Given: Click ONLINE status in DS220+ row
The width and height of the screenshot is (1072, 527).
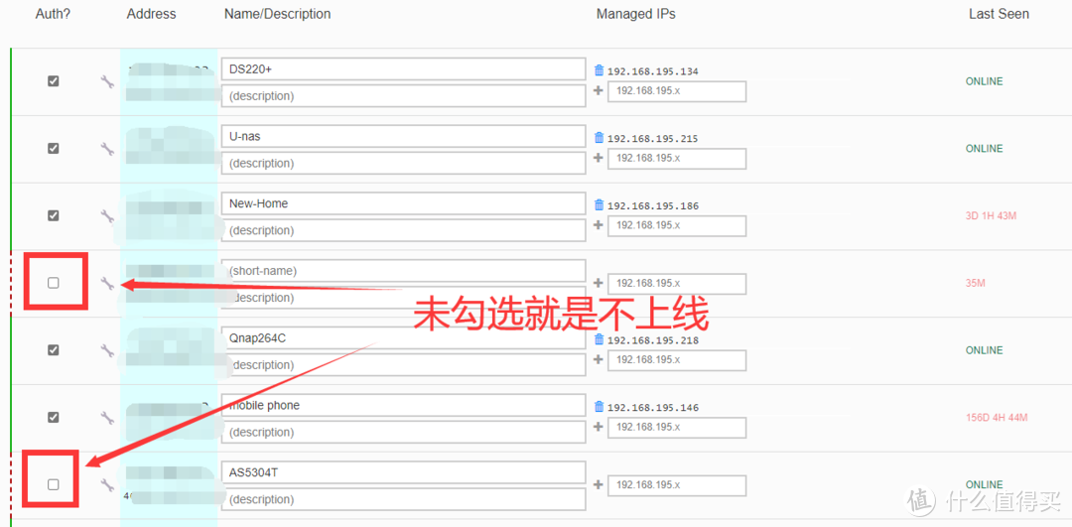Looking at the screenshot, I should pos(984,81).
